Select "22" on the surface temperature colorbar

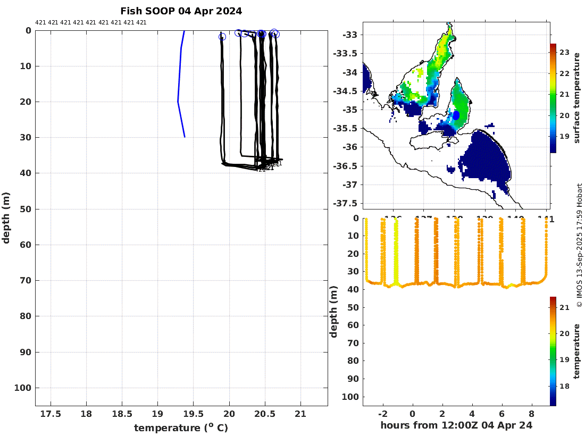564,73
